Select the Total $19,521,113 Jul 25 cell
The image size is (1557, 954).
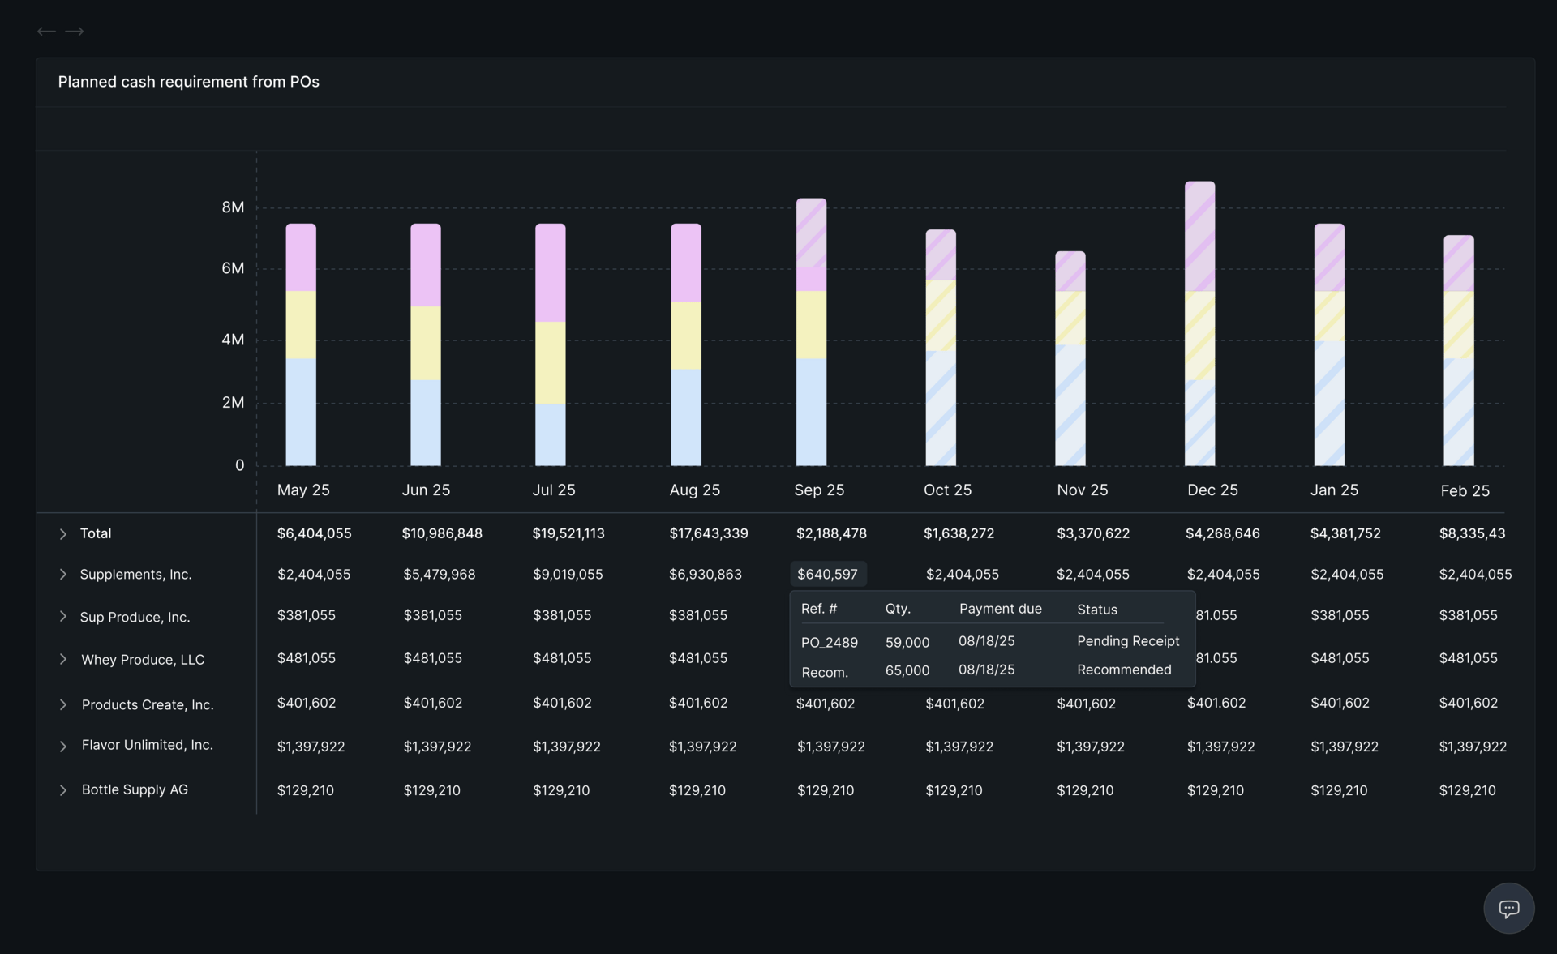pyautogui.click(x=568, y=534)
